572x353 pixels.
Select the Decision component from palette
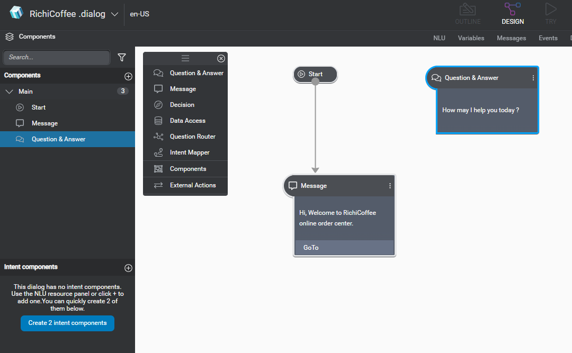182,105
